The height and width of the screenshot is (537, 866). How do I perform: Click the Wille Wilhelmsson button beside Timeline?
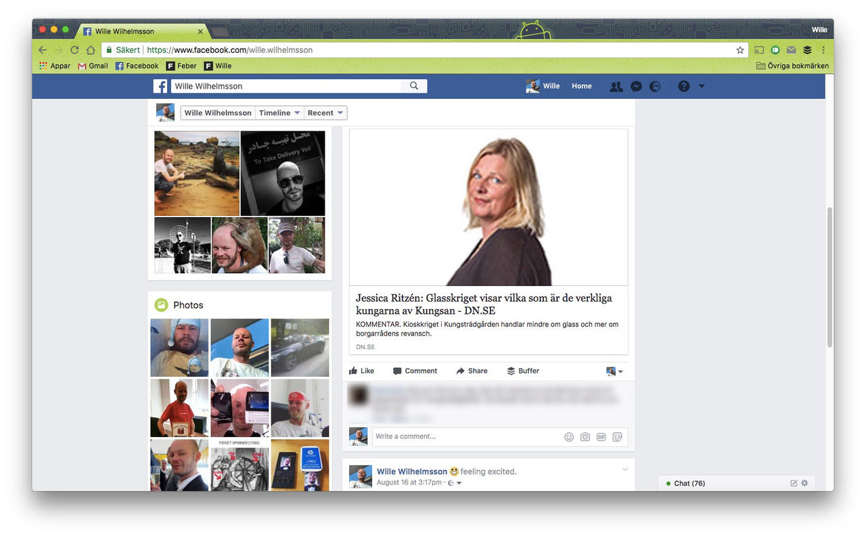coord(218,113)
